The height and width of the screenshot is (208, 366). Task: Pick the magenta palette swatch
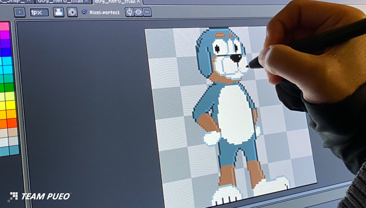5,35
